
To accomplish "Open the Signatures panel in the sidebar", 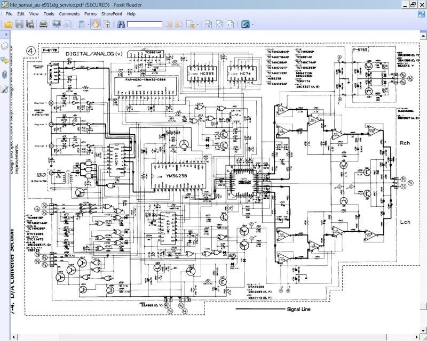I will pyautogui.click(x=5, y=88).
